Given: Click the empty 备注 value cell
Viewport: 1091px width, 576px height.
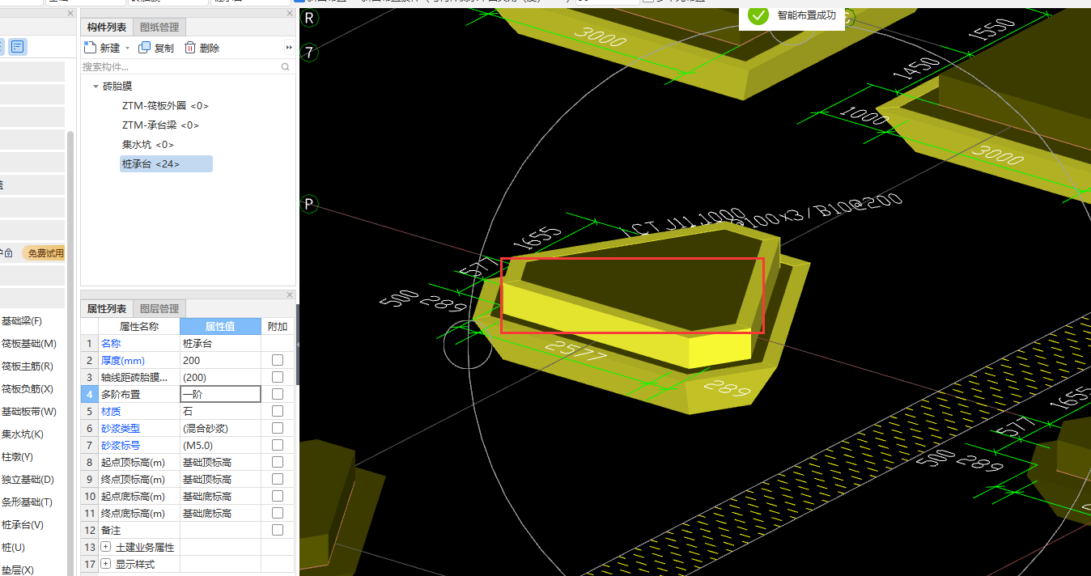Looking at the screenshot, I should (x=220, y=530).
